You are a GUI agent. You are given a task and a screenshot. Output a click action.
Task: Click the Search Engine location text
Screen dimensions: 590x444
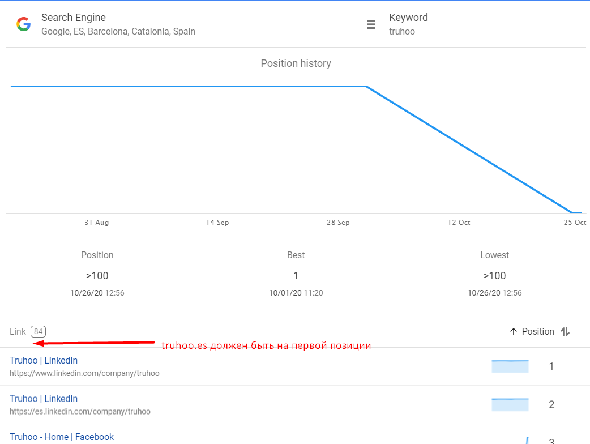tap(118, 32)
